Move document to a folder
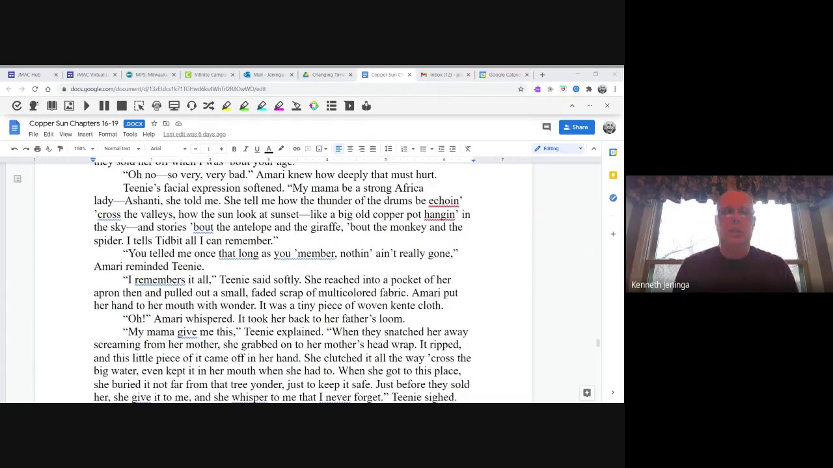 click(x=166, y=123)
